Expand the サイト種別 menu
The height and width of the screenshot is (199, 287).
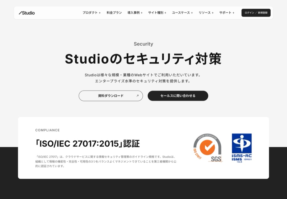coord(157,13)
